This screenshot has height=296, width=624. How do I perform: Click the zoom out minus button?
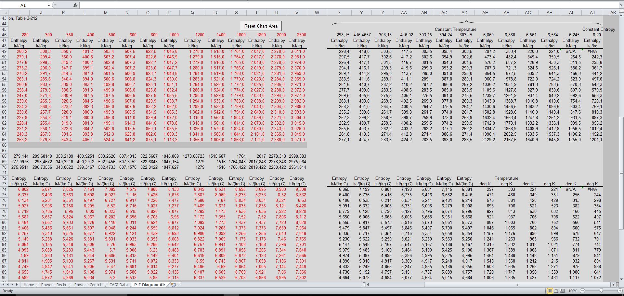pyautogui.click(x=582, y=291)
